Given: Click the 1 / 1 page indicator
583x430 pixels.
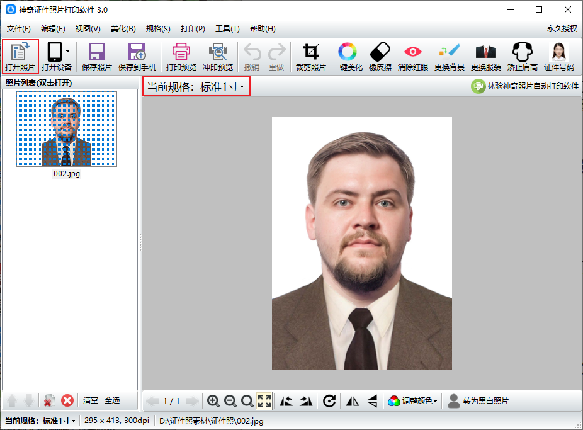Looking at the screenshot, I should pos(171,401).
